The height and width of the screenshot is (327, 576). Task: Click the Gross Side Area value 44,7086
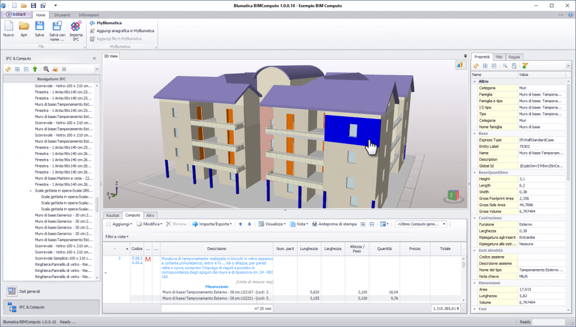pos(542,205)
